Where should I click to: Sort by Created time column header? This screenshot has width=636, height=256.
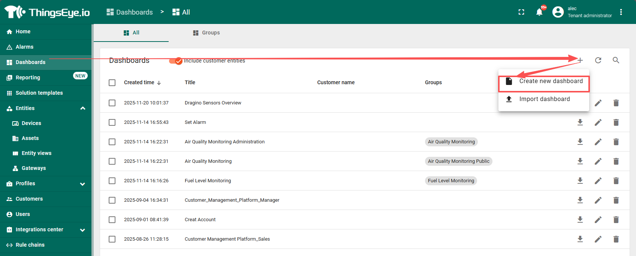pyautogui.click(x=139, y=83)
